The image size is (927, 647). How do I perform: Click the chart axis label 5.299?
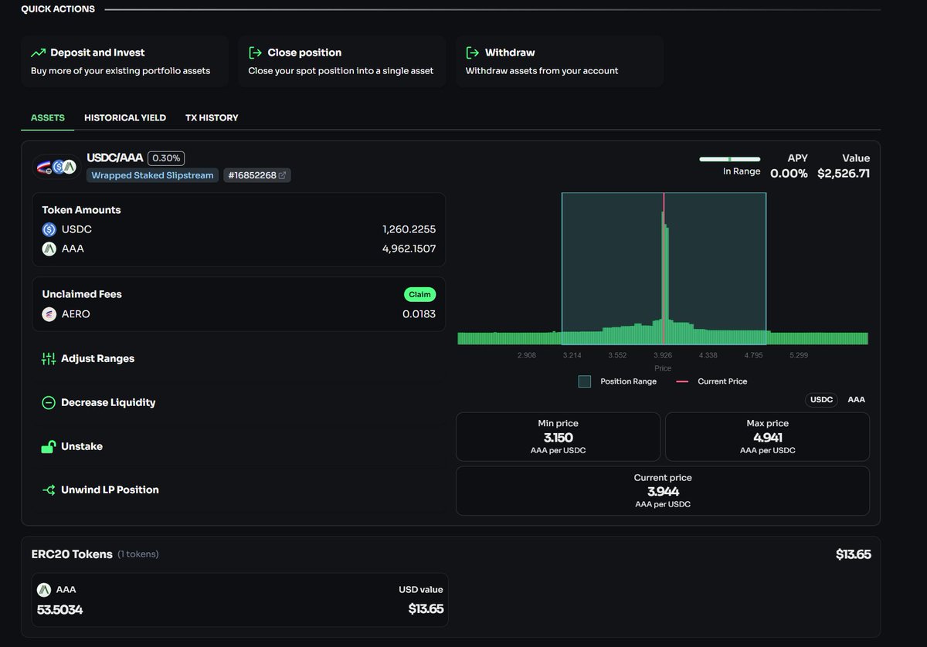[799, 355]
